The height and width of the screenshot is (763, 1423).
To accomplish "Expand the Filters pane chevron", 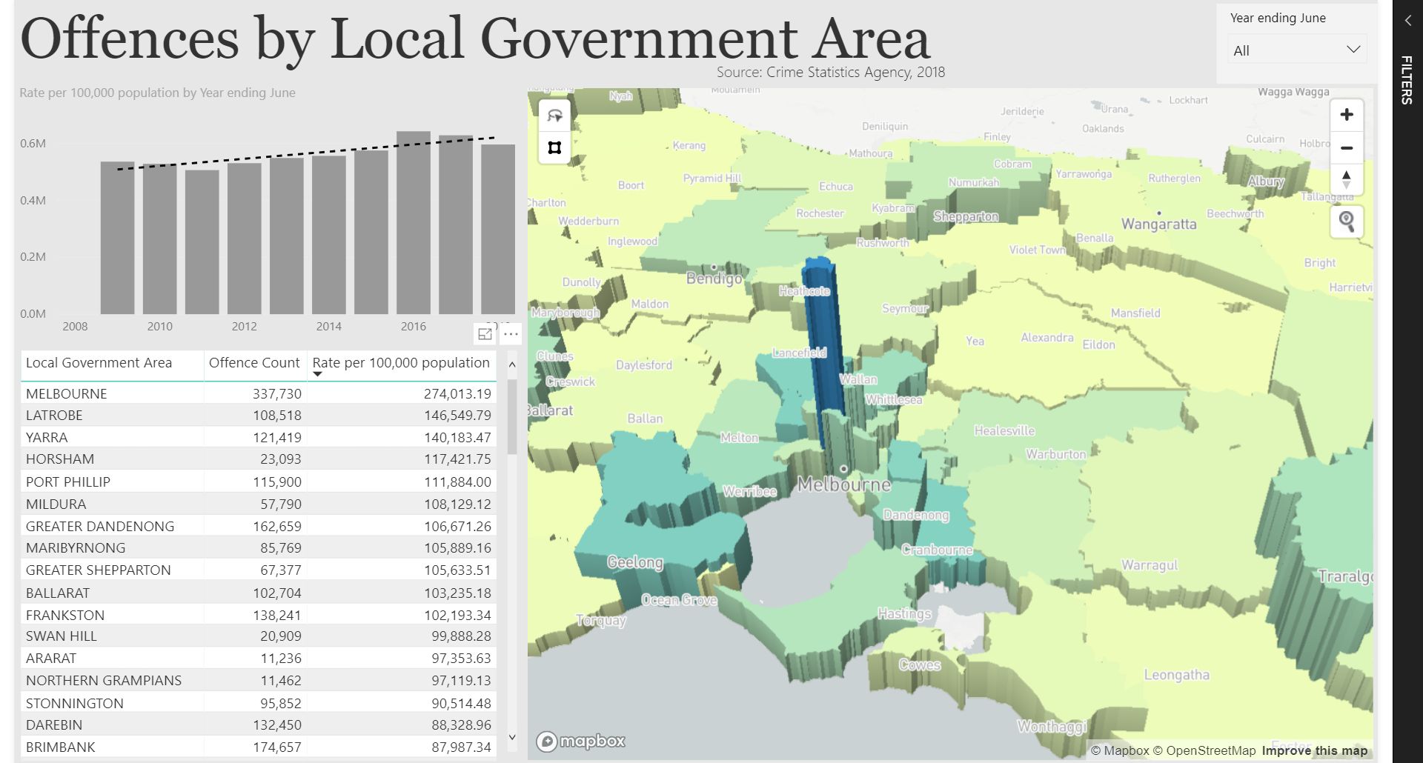I will click(1407, 21).
